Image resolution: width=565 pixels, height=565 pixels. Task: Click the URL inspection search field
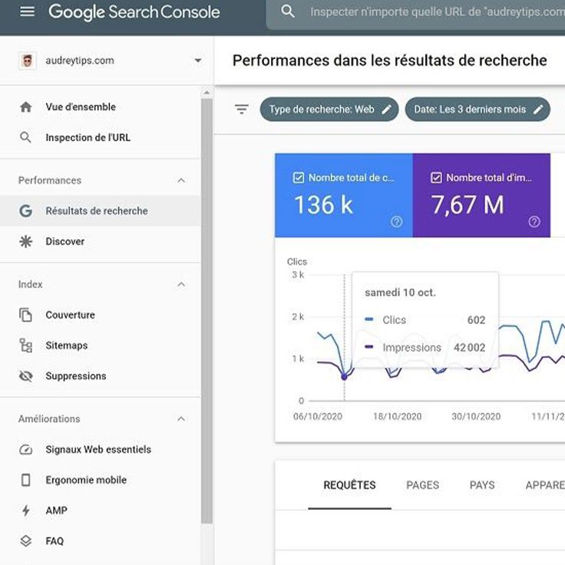coord(430,12)
